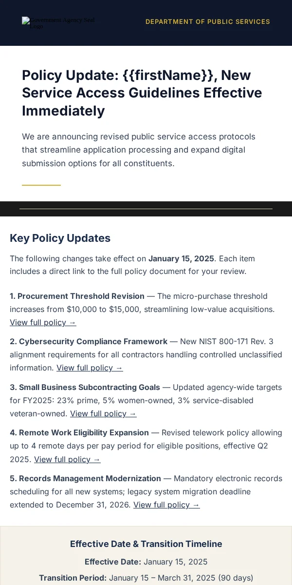Open the Cybersecurity Compliance Framework full policy link
Image resolution: width=292 pixels, height=585 pixels.
click(90, 368)
